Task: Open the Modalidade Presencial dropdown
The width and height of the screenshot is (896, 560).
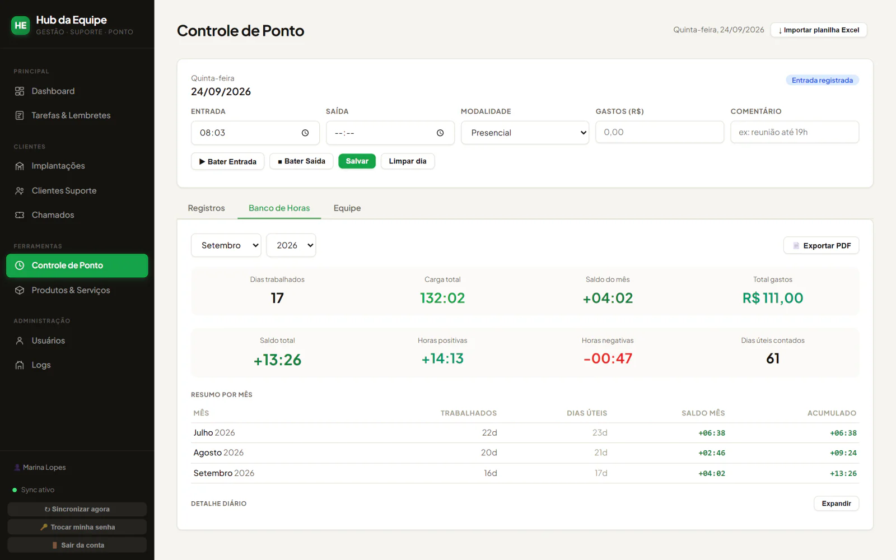Action: click(525, 133)
